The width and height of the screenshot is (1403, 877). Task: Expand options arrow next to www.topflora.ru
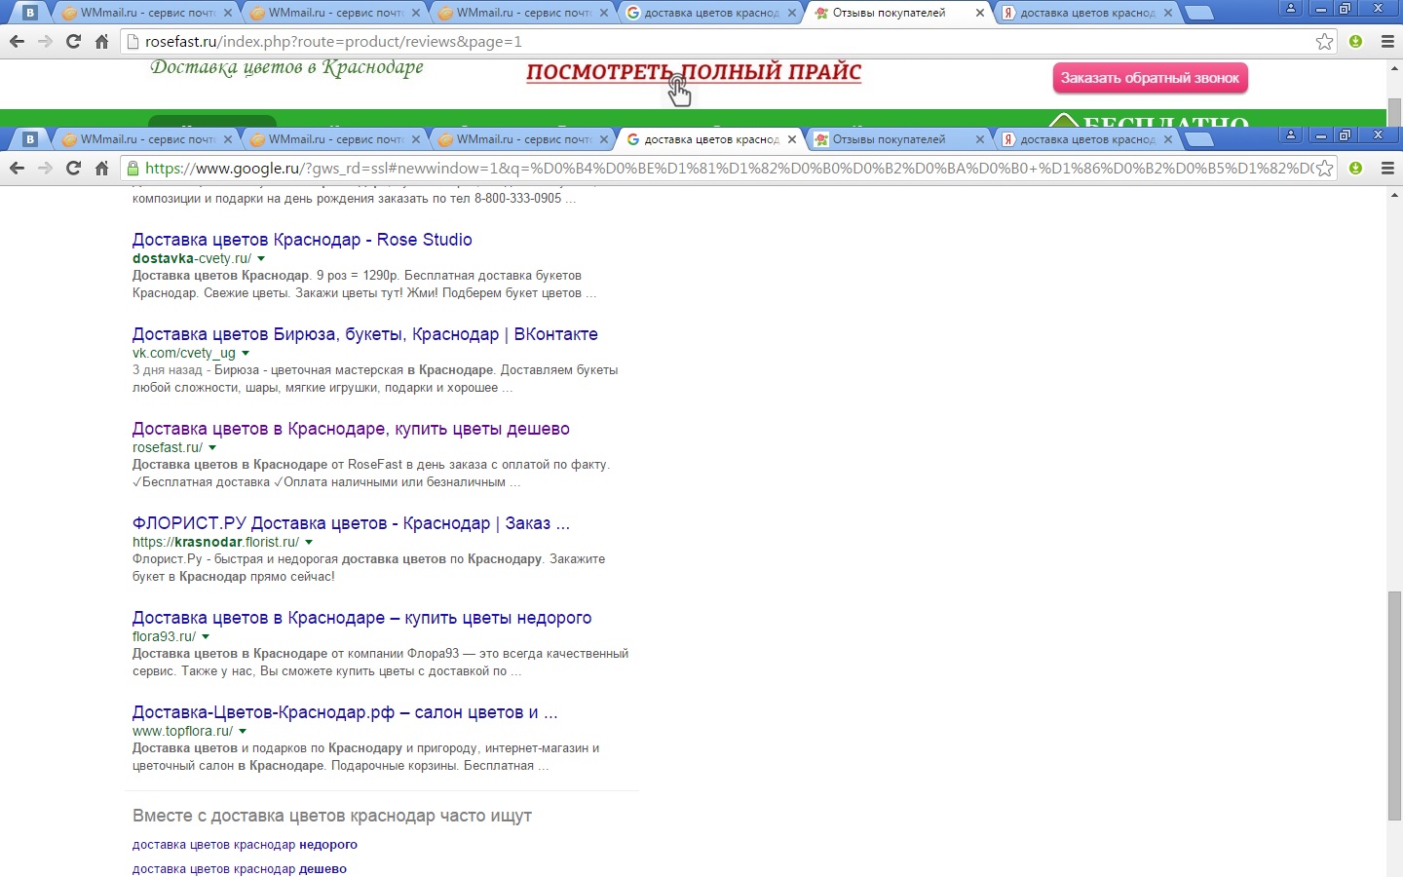point(243,732)
